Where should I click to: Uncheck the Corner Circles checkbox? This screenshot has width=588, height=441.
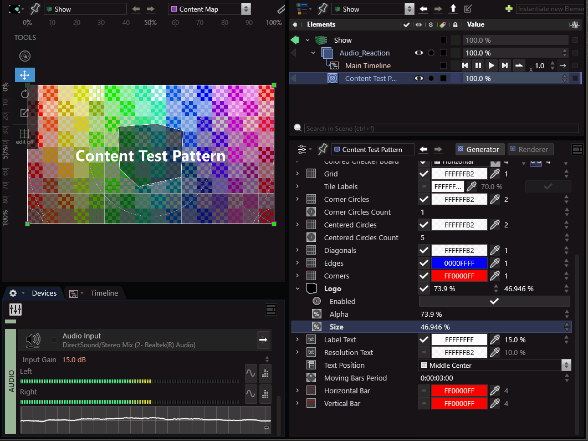click(x=424, y=200)
